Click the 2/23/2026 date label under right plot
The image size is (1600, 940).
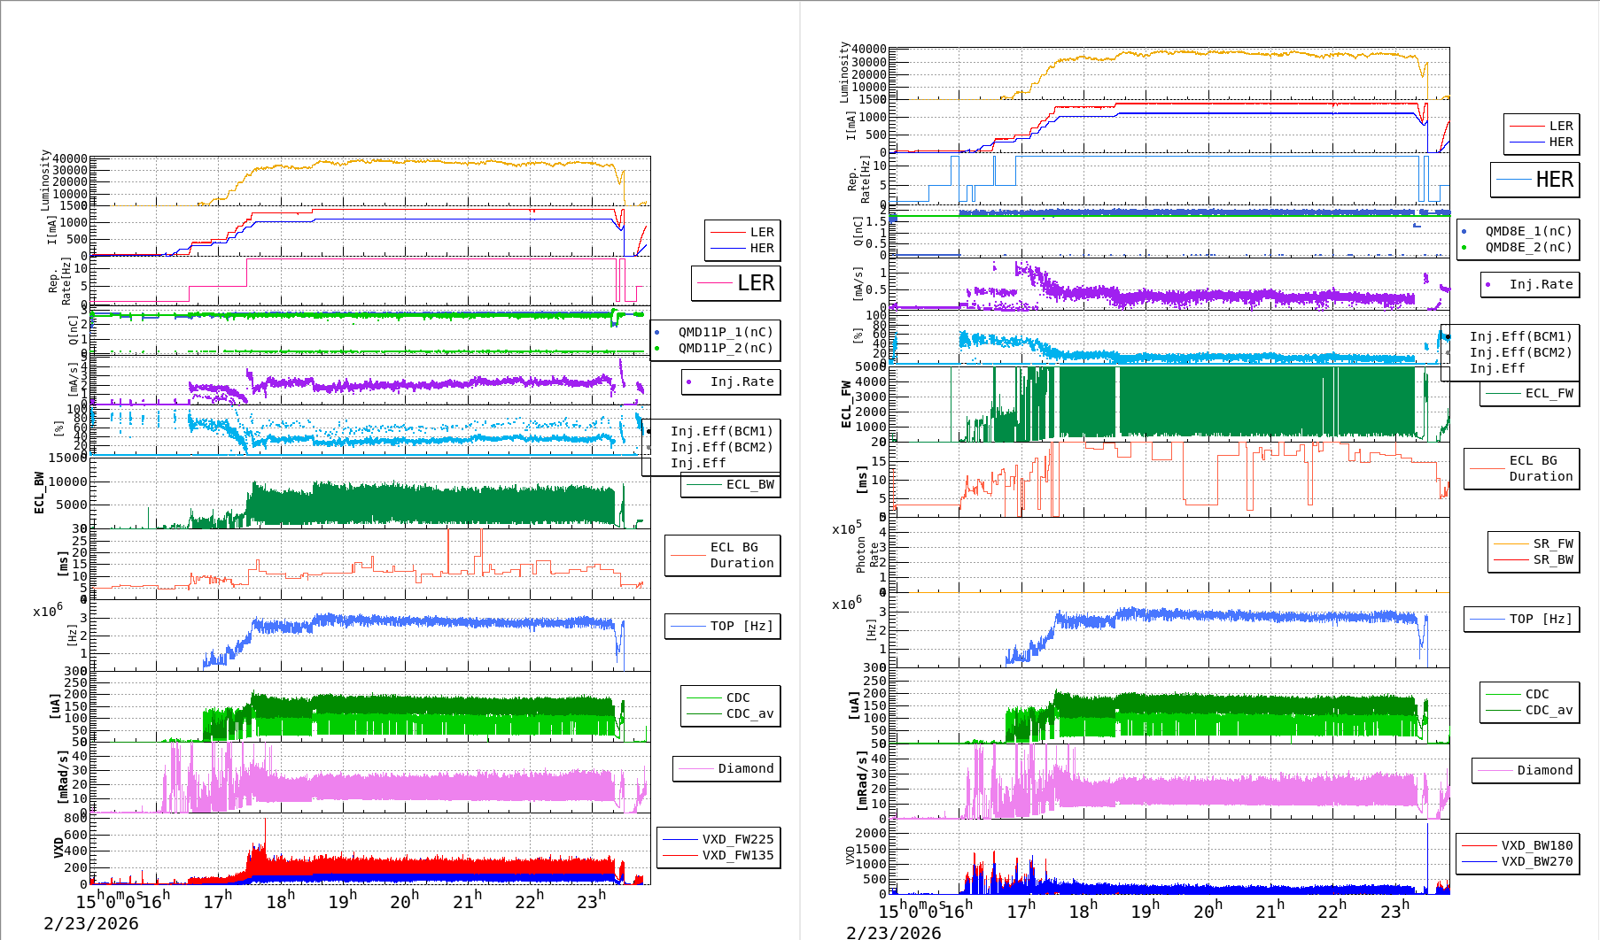[x=894, y=932]
